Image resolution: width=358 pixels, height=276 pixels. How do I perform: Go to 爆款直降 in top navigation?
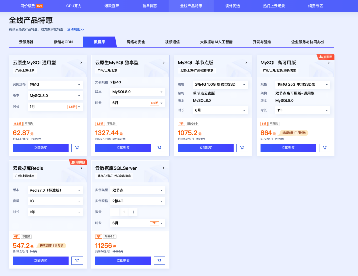pyautogui.click(x=112, y=6)
